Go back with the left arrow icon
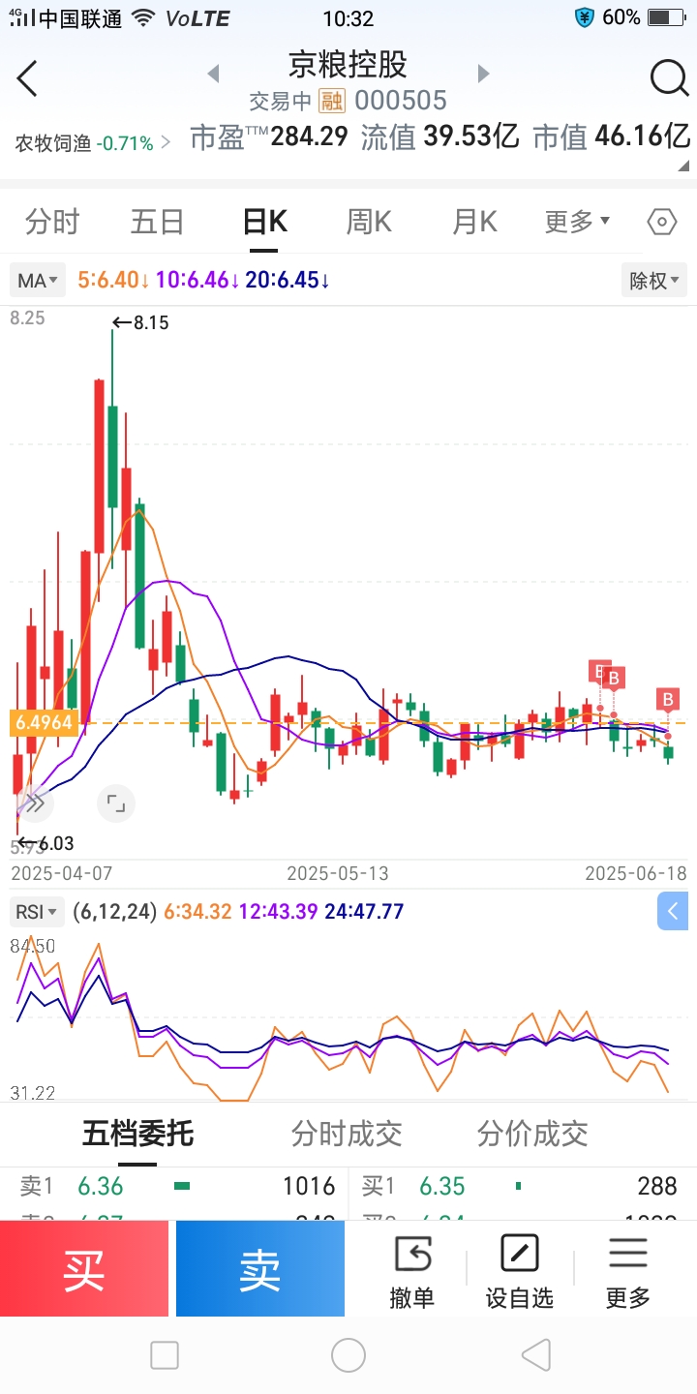Screen dimensions: 697x1394 pos(27,78)
